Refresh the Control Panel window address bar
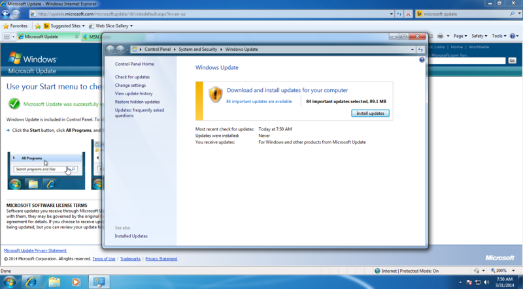The width and height of the screenshot is (523, 289). (x=420, y=50)
